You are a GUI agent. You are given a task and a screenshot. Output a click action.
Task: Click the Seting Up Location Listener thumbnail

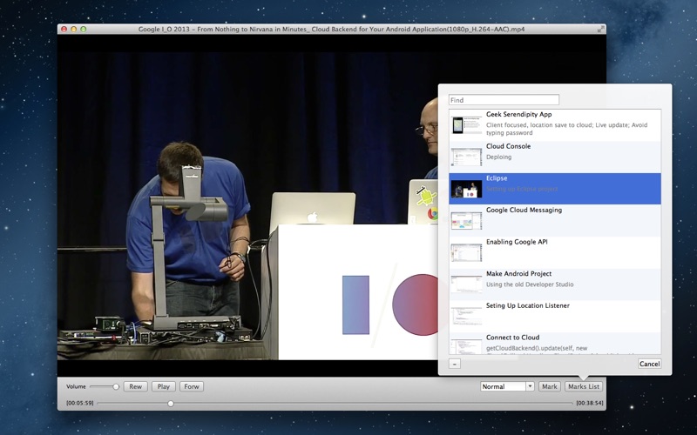click(x=466, y=317)
